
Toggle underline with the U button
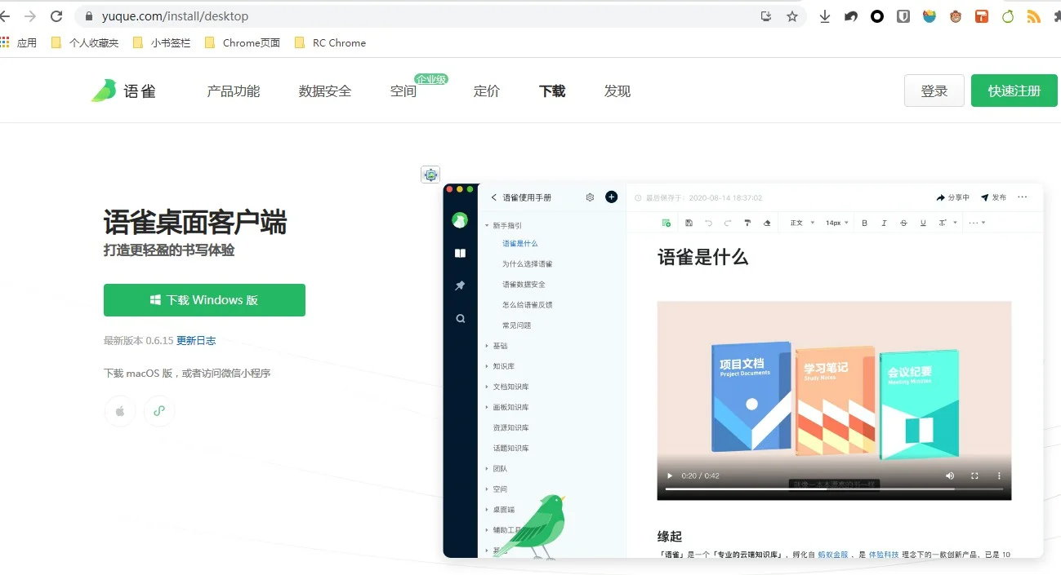pos(923,223)
